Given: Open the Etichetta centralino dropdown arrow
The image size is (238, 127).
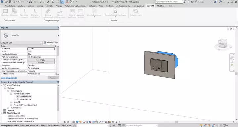Looking at the screenshot, I should [x=40, y=16].
